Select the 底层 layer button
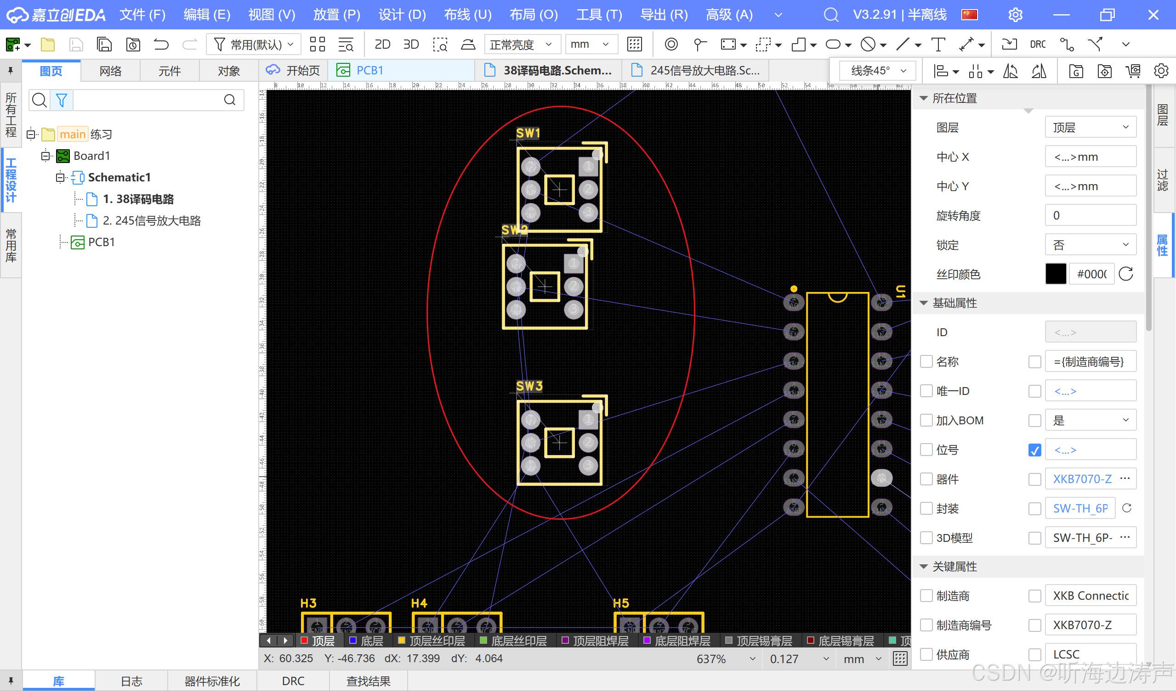 click(x=366, y=641)
